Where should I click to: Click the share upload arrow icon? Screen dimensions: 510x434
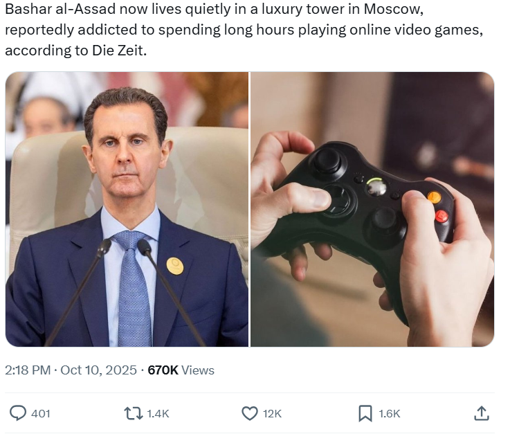pos(482,413)
